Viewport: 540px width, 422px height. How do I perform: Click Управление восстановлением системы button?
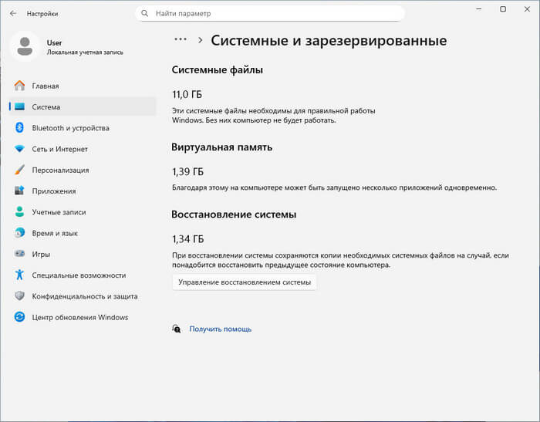[245, 282]
